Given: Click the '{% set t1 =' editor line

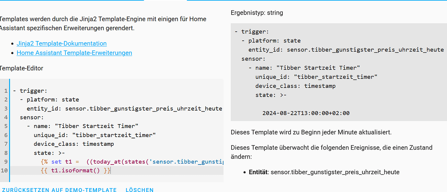Looking at the screenshot, I should pyautogui.click(x=130, y=162).
